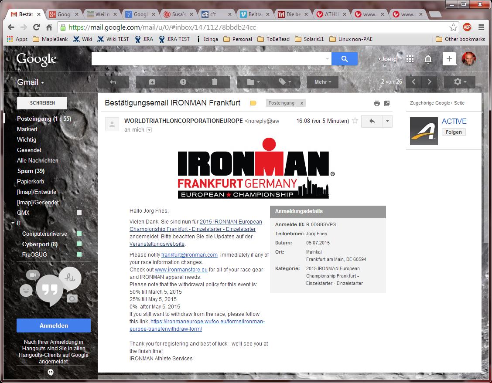This screenshot has height=383, width=492.
Task: Click the Folgen button for ACTIVE
Action: pos(454,132)
